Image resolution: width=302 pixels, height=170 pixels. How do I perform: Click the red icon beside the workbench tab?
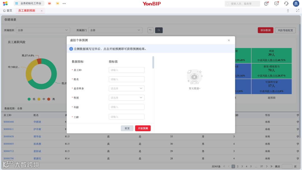click(x=49, y=3)
